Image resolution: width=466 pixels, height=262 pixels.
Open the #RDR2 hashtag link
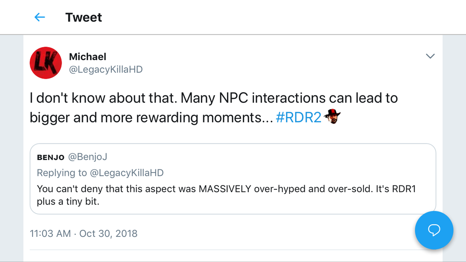tap(298, 117)
